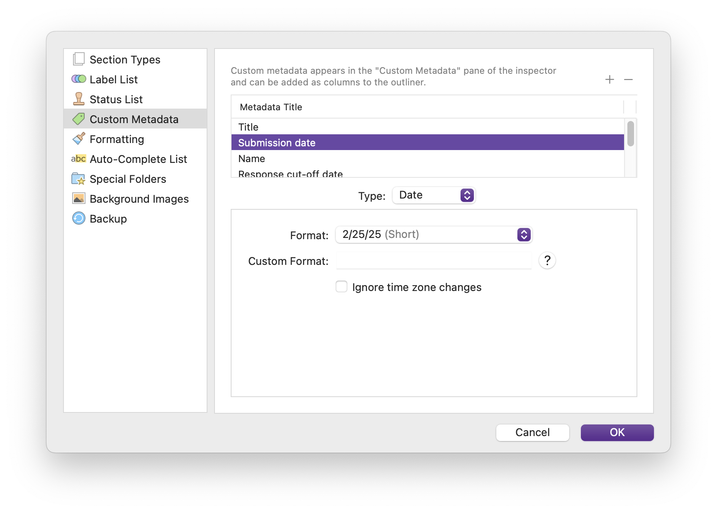The height and width of the screenshot is (514, 717).
Task: Click the Special Folders star folder icon
Action: (78, 179)
